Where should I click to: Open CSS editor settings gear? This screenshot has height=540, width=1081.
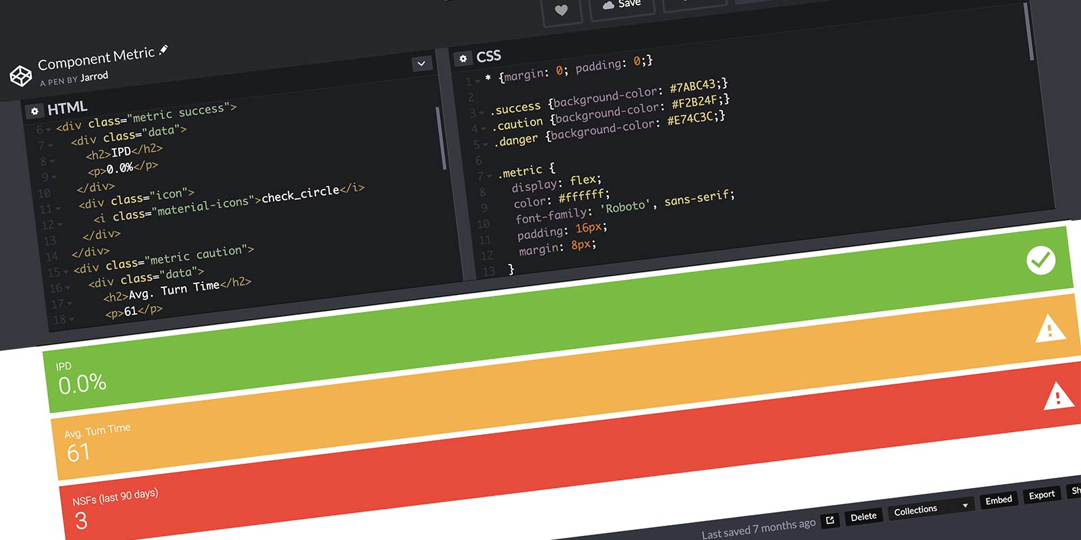point(463,59)
